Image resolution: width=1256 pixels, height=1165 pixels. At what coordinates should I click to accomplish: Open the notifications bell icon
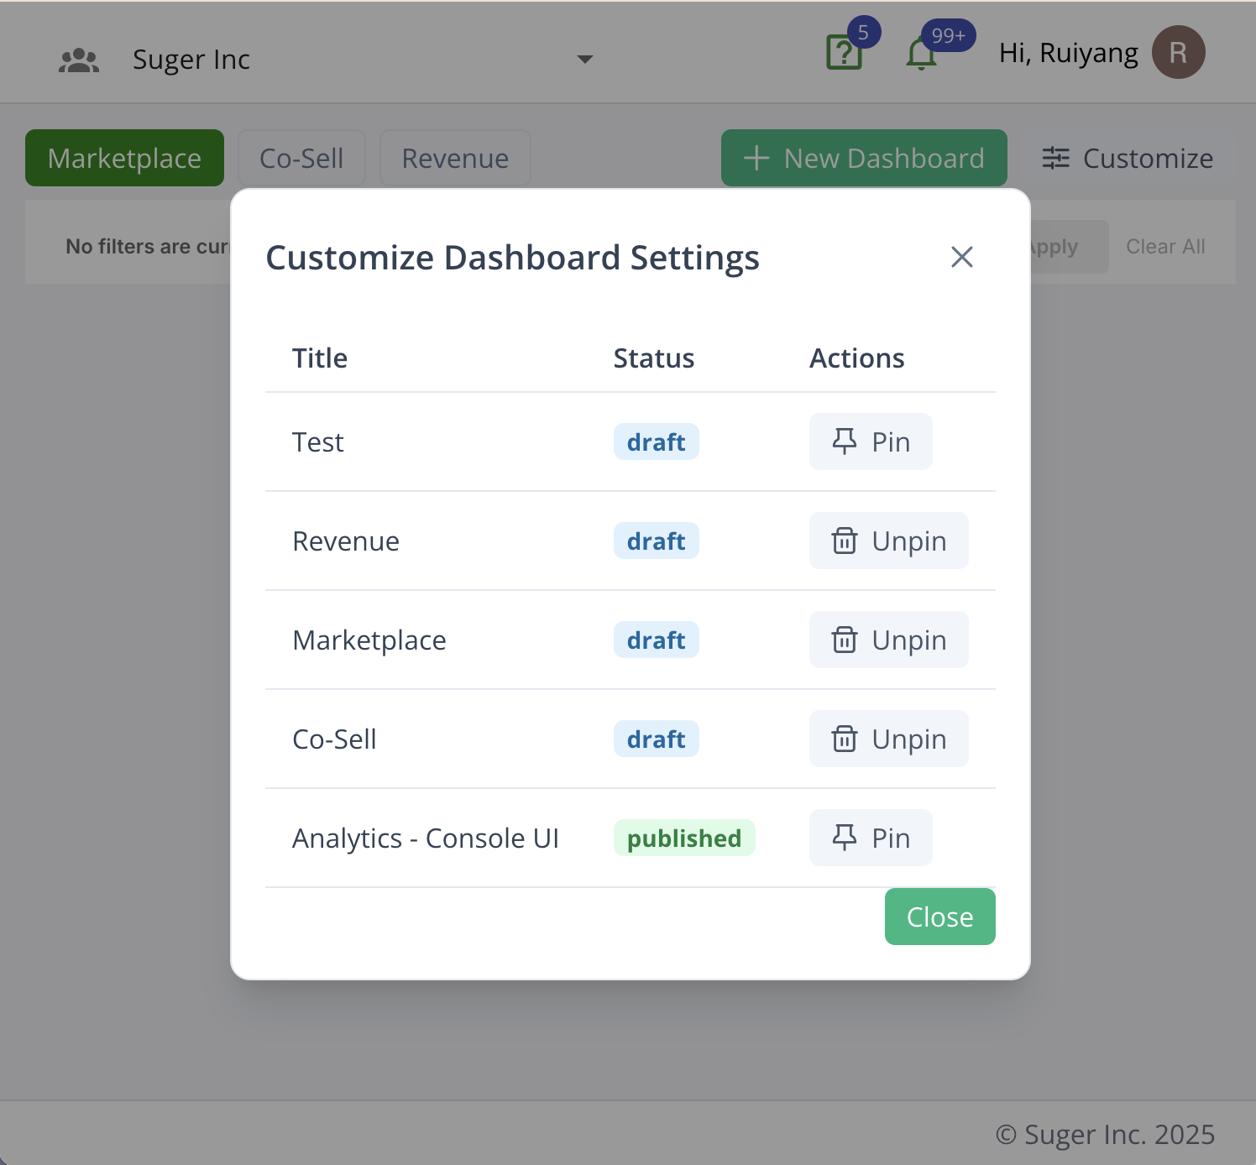(x=921, y=52)
